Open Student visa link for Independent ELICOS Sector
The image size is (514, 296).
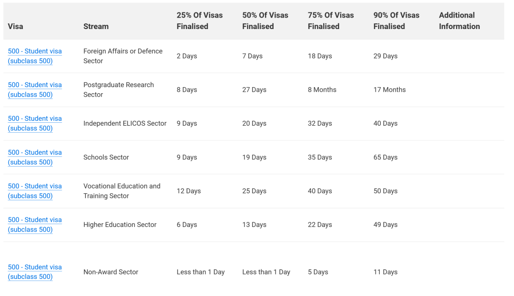(35, 124)
